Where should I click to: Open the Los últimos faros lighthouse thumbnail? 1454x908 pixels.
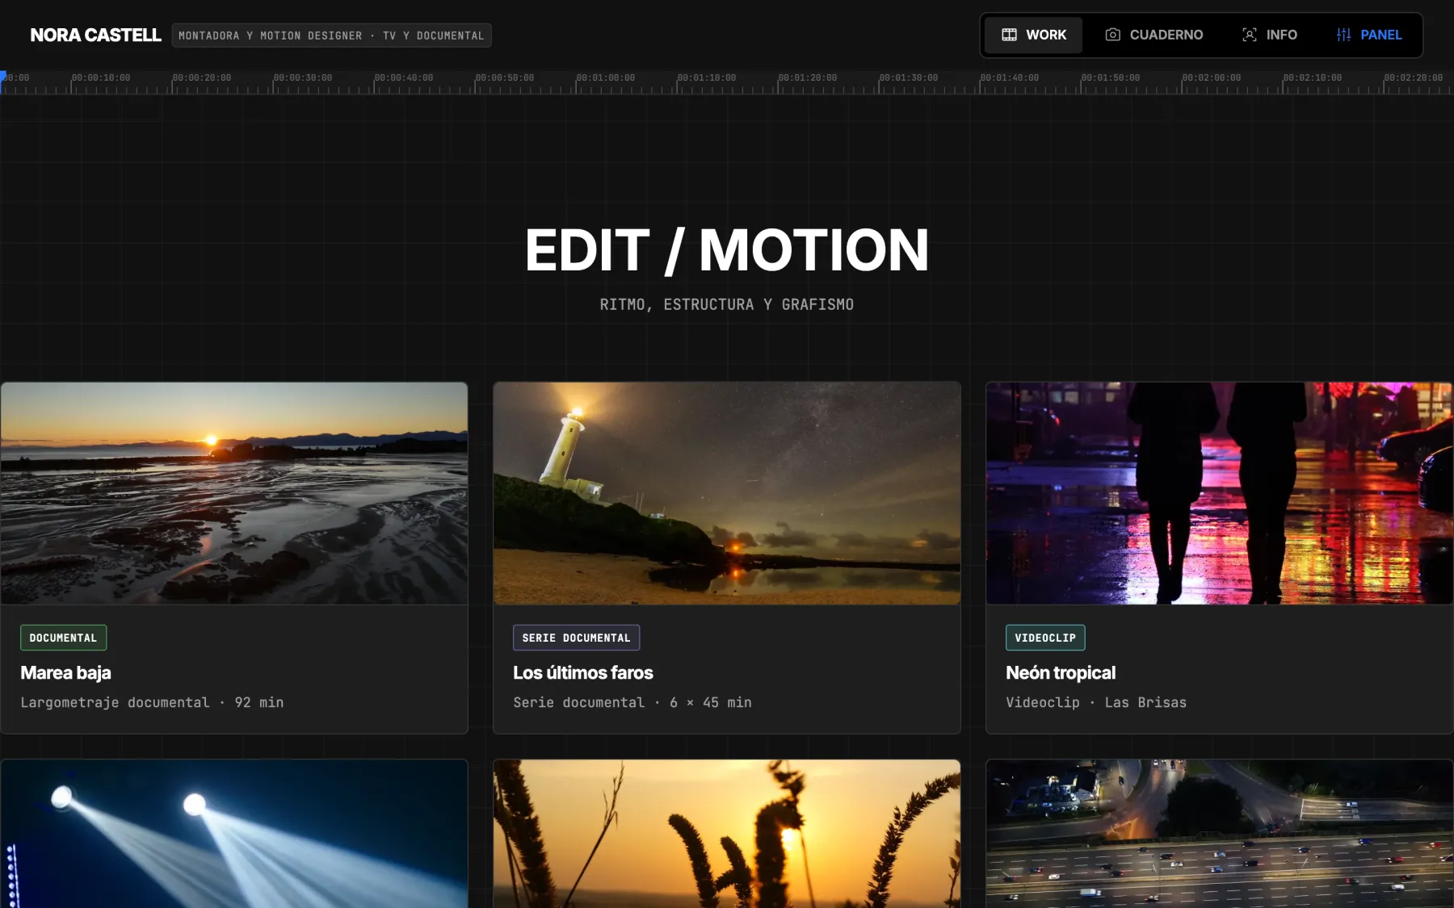pyautogui.click(x=727, y=493)
